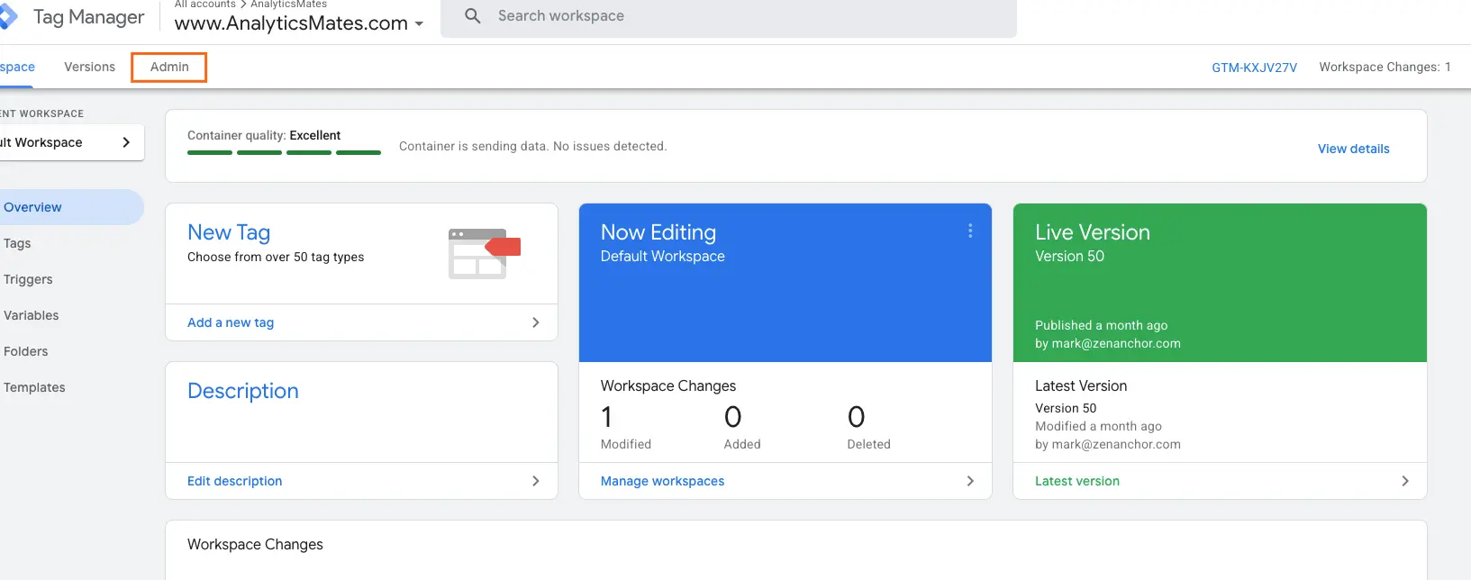Viewport: 1471px width, 580px height.
Task: Click the Description card heading
Action: pos(243,391)
